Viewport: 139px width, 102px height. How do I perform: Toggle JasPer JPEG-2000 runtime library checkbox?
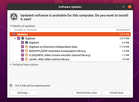23,59
